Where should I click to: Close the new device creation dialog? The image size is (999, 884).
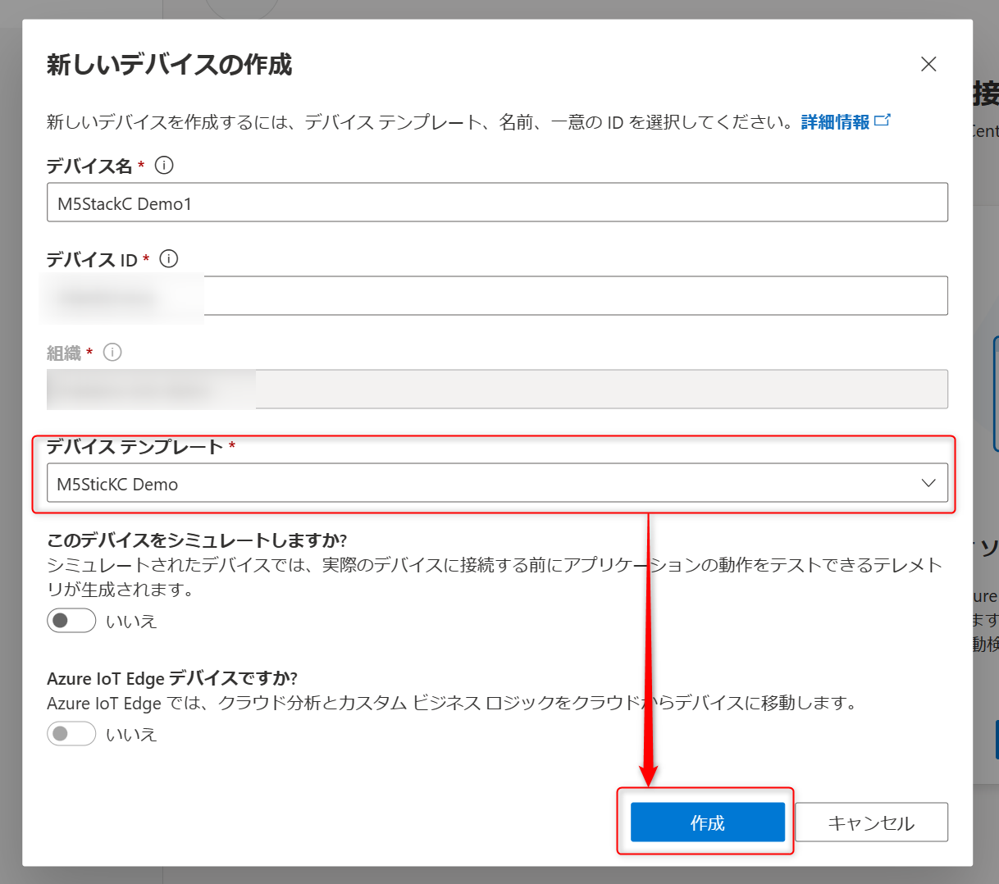tap(928, 64)
